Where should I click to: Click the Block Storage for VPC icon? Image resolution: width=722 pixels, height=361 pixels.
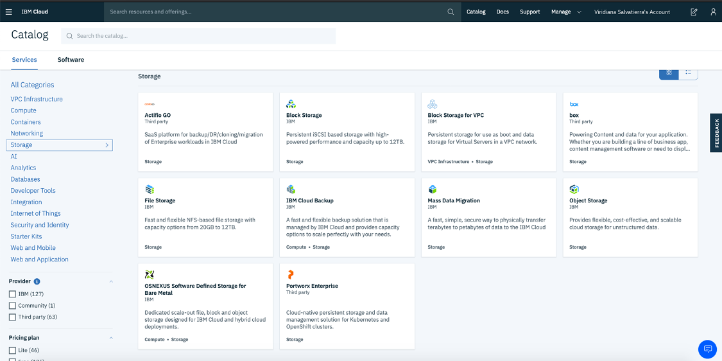(433, 103)
